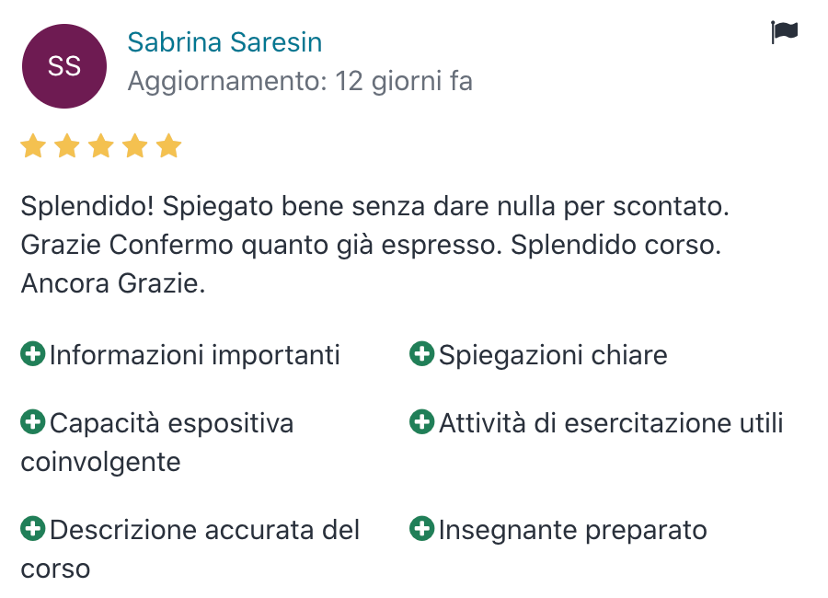Image resolution: width=828 pixels, height=598 pixels.
Task: Click the plus icon beside Capacità espositiva coinvolgente
Action: tap(32, 422)
